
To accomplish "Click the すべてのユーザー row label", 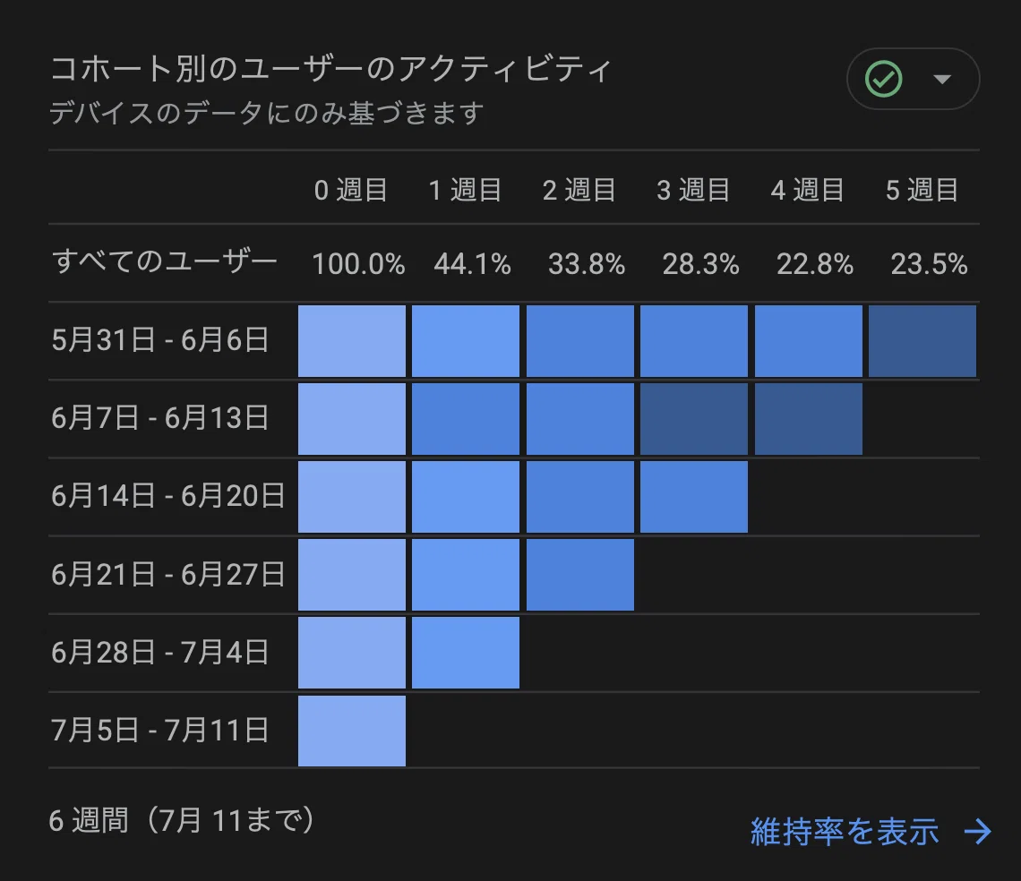I will 165,261.
